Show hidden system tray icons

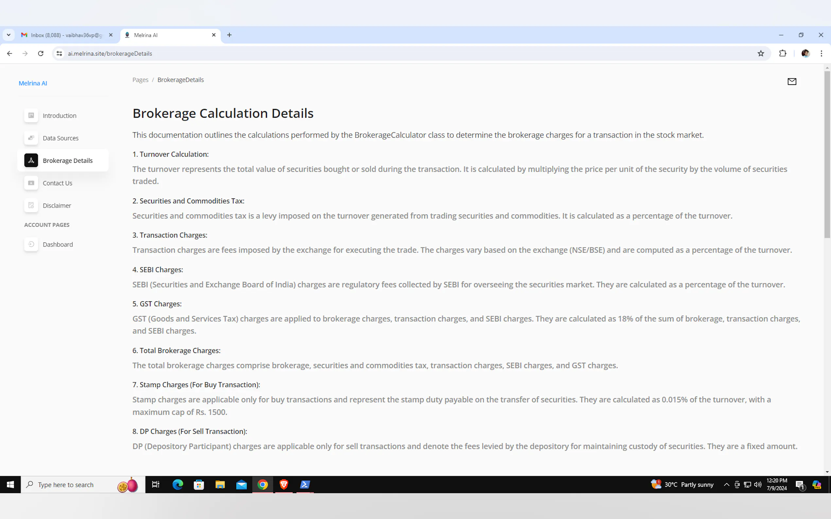tap(726, 484)
